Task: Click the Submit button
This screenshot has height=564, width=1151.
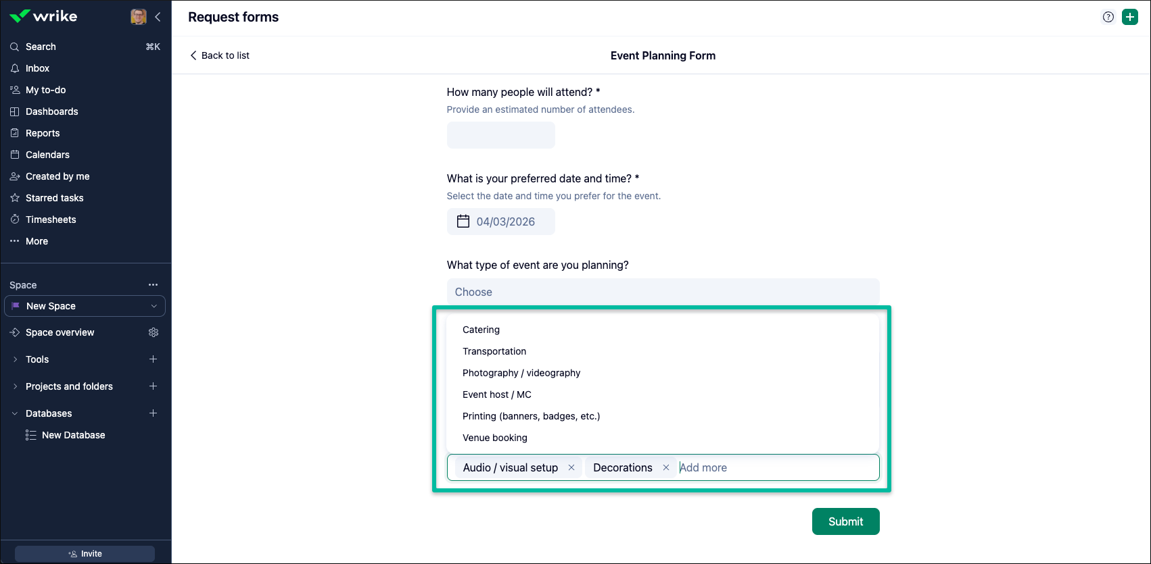Action: tap(845, 521)
